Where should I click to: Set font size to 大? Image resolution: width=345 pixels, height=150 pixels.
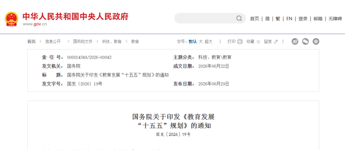(x=201, y=42)
